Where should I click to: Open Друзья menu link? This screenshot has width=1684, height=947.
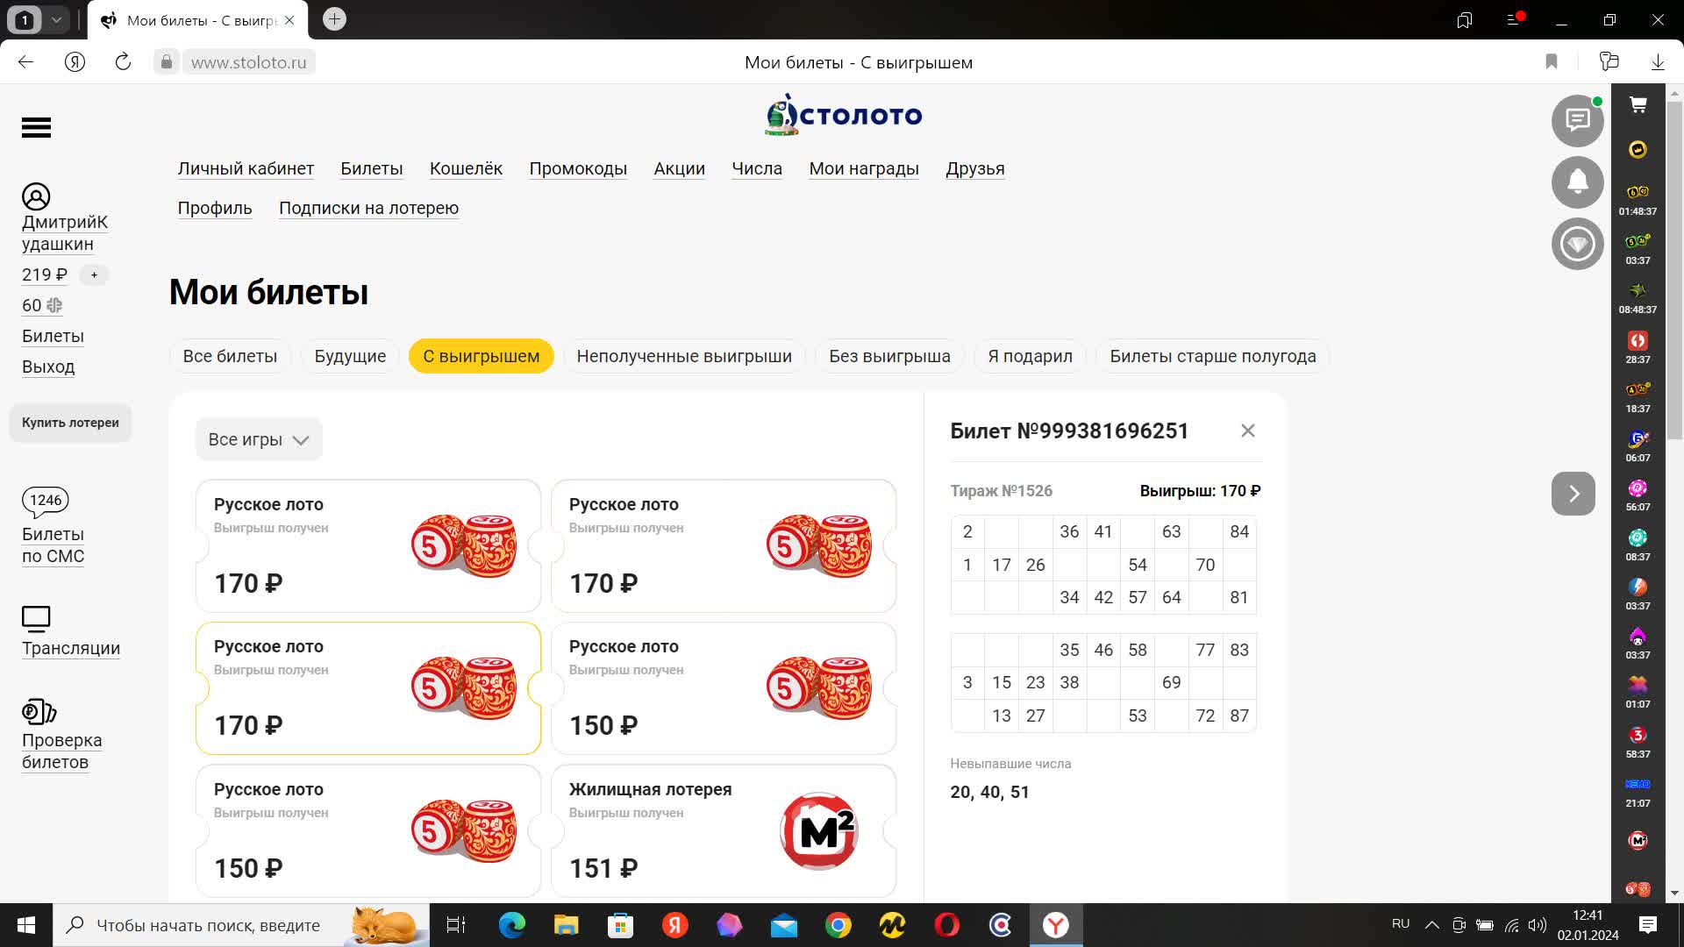[x=975, y=168]
